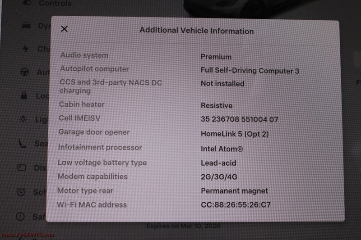The image size is (361, 240).
Task: Select the Controls menu label
Action: point(55,3)
